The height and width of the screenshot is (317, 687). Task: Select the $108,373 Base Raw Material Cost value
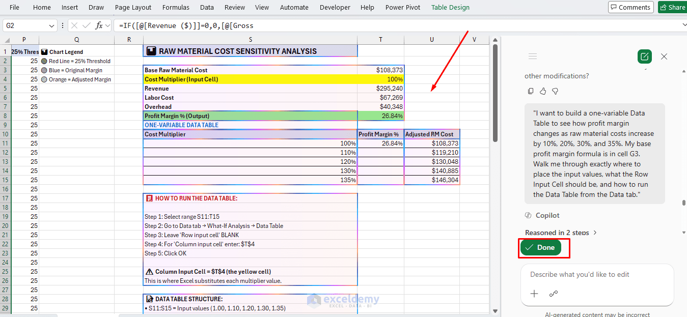(381, 70)
